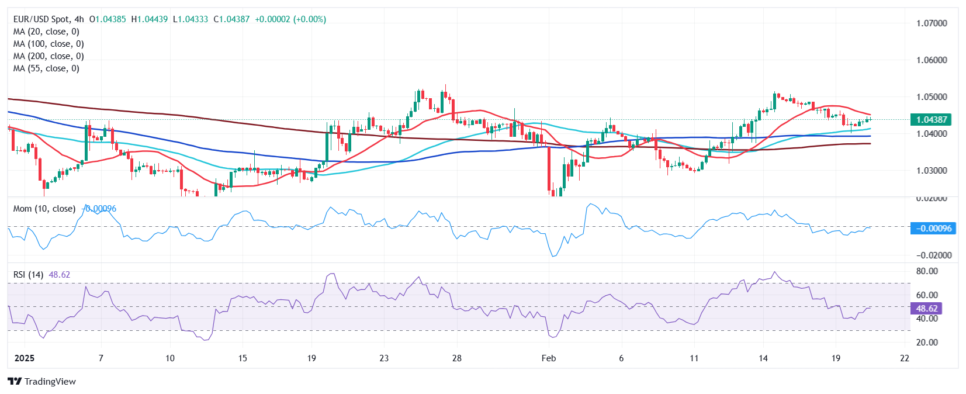Click the -0.02000 level on momentum axis
The height and width of the screenshot is (394, 966).
(x=933, y=255)
